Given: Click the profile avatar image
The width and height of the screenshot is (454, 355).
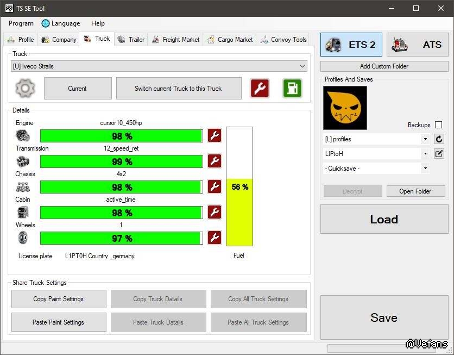Looking at the screenshot, I should point(345,108).
